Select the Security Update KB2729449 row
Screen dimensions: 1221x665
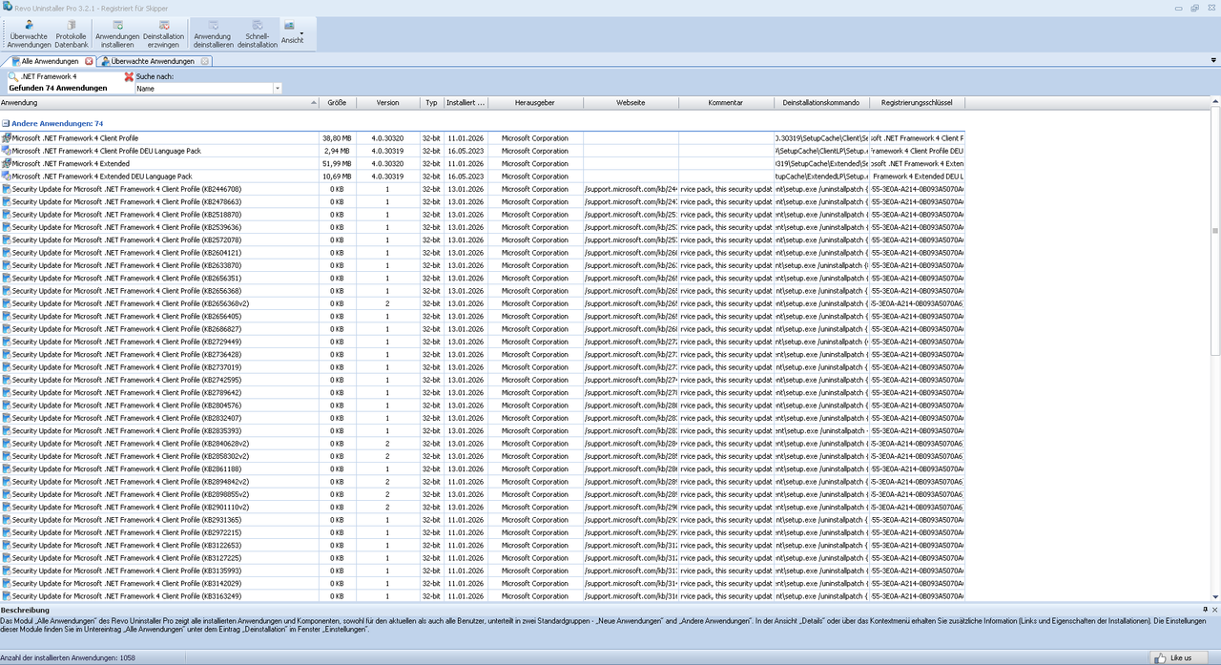(x=483, y=342)
